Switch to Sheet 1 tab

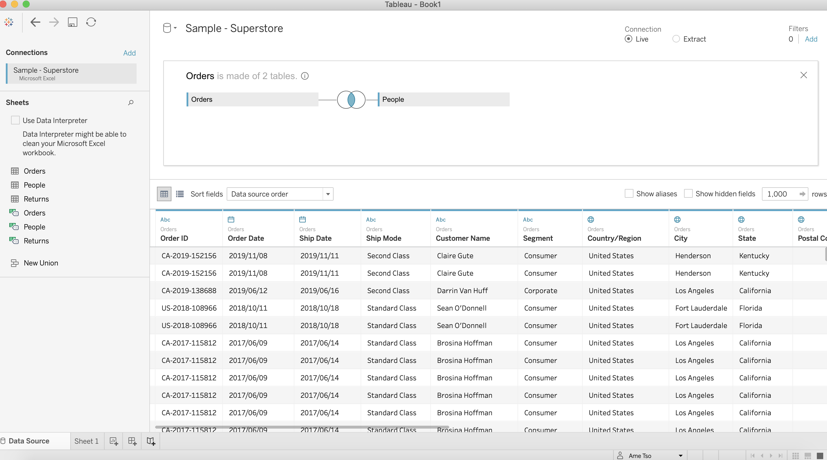click(x=86, y=441)
